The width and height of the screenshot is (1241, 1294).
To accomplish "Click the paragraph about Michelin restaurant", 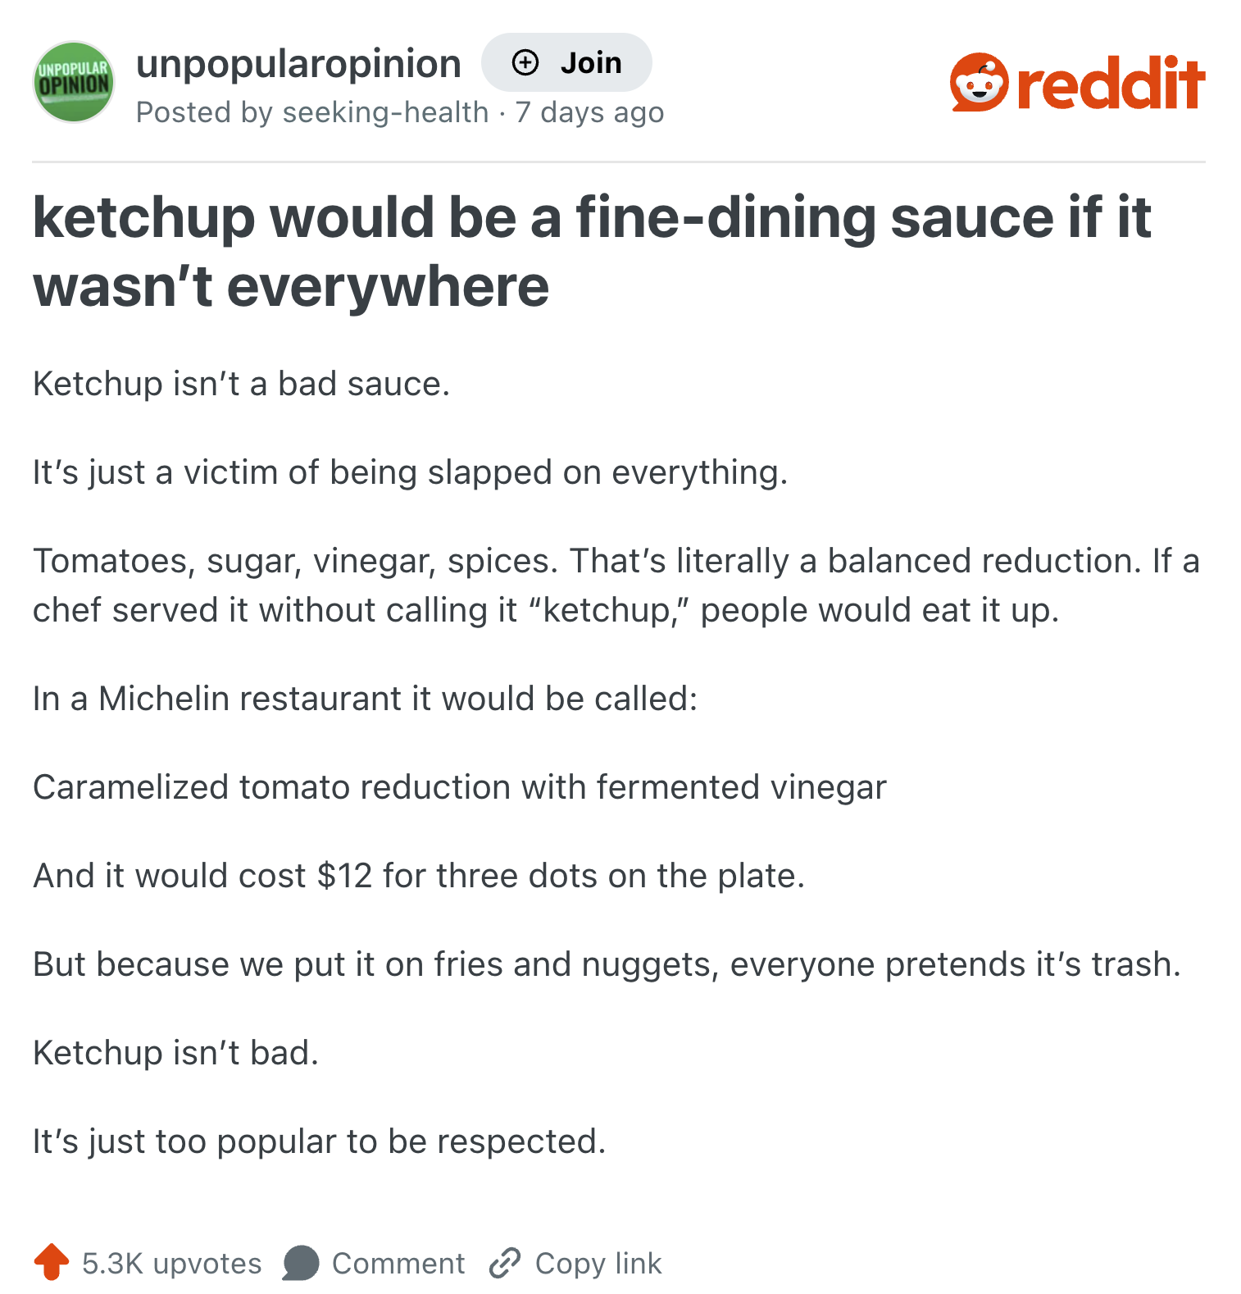I will (x=366, y=699).
